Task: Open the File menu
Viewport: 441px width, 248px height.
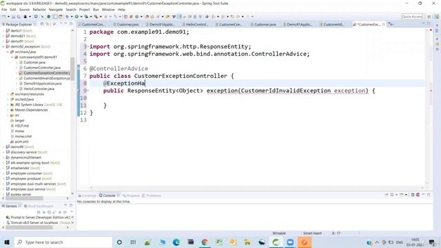Action: 4,10
